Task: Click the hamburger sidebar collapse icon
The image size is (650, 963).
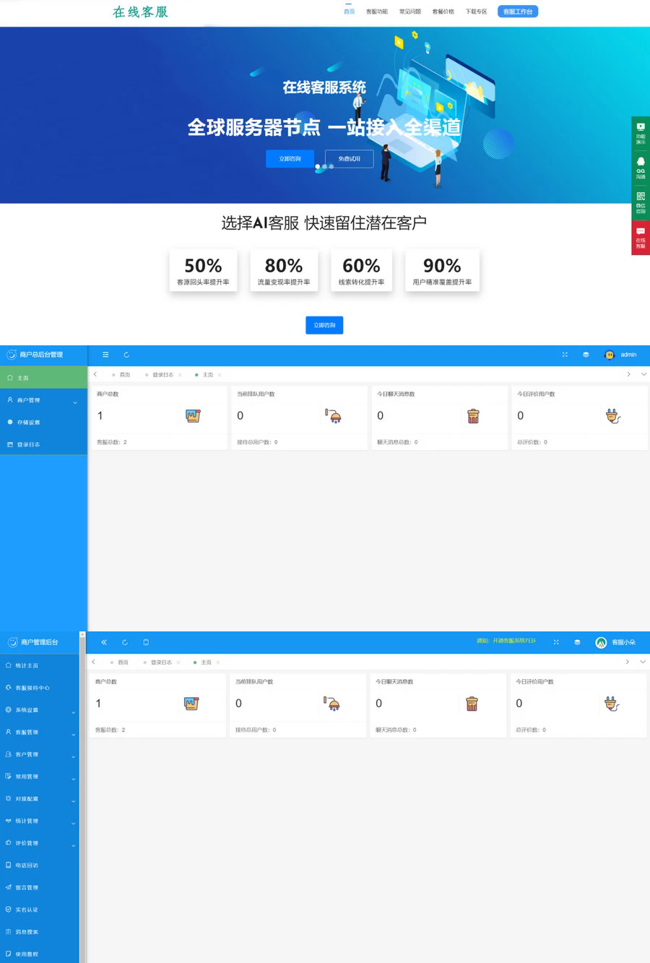Action: [x=105, y=355]
